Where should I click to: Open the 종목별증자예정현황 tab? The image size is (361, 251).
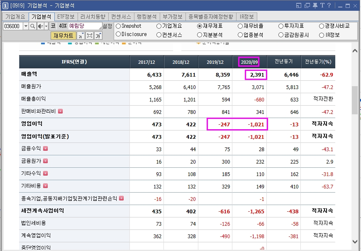coord(211,17)
